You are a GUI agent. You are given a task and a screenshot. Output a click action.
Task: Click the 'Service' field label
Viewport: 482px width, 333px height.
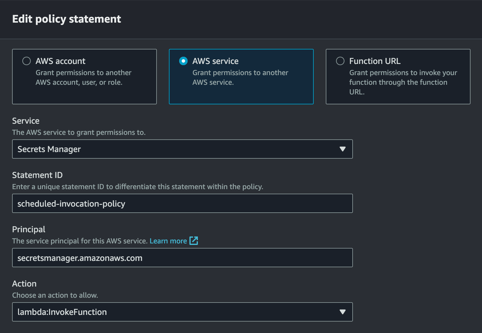tap(26, 121)
